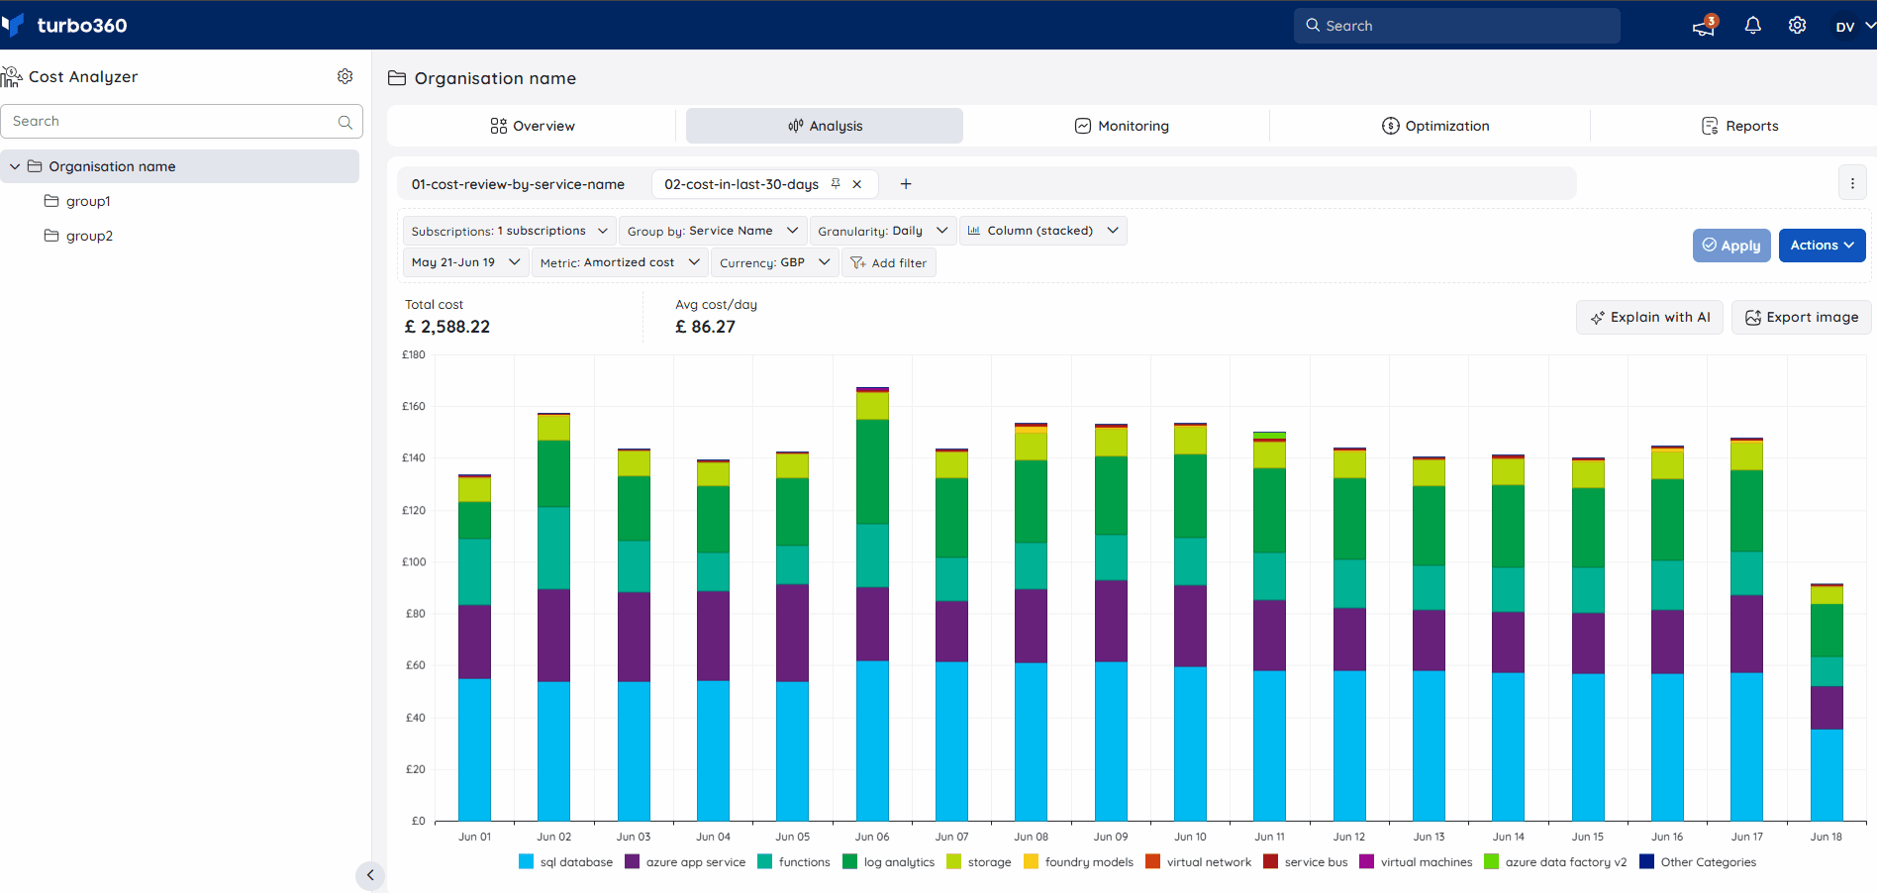Open the Group by Service Name dropdown

(713, 231)
